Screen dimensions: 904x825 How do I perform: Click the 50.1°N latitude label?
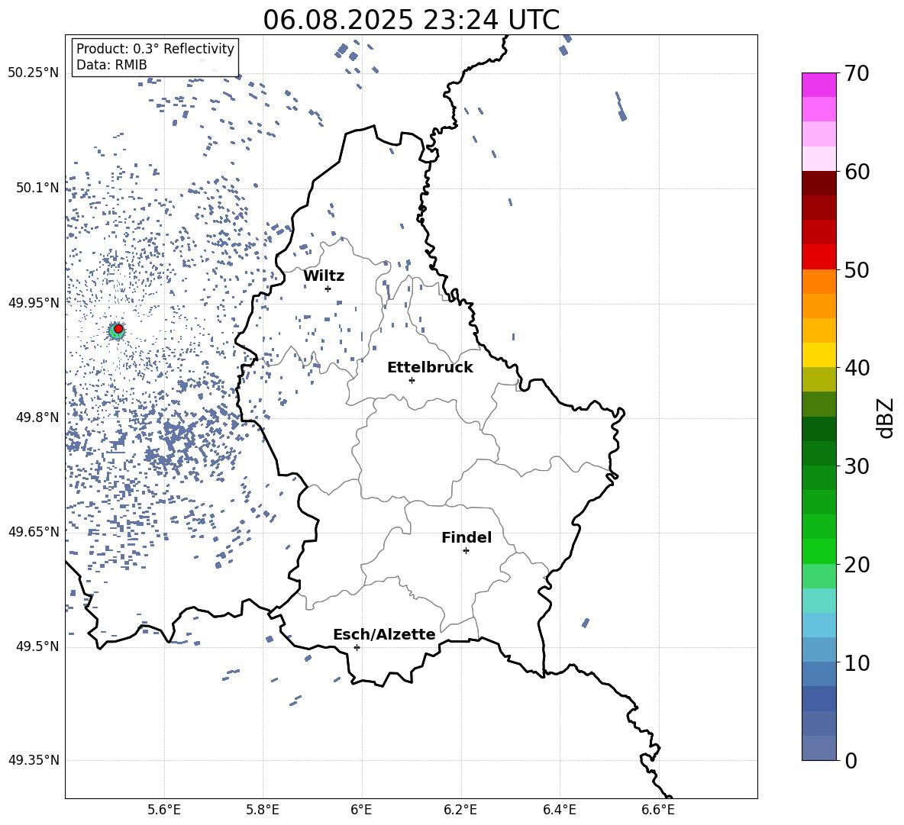point(37,188)
